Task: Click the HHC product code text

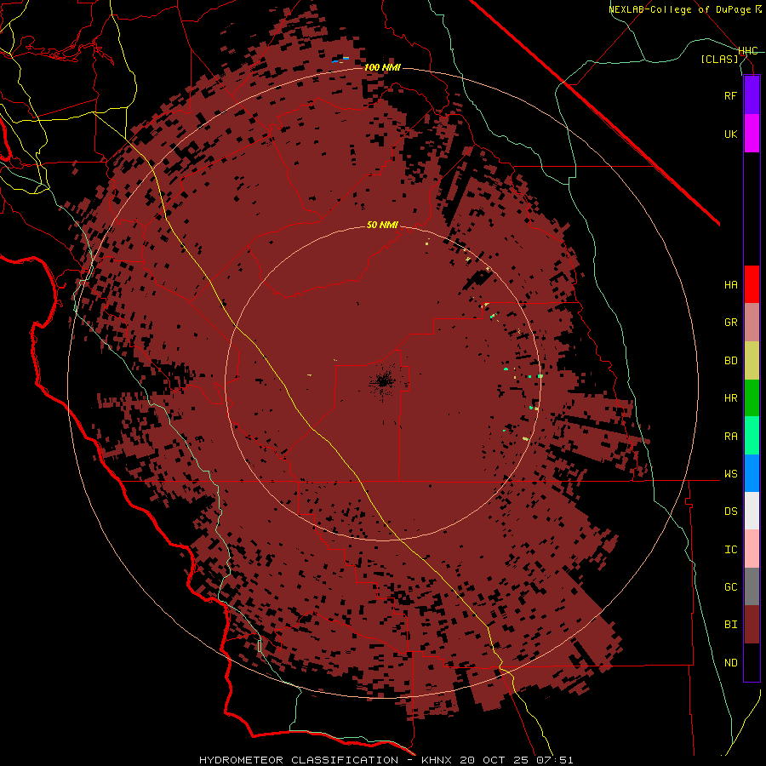Action: [748, 51]
